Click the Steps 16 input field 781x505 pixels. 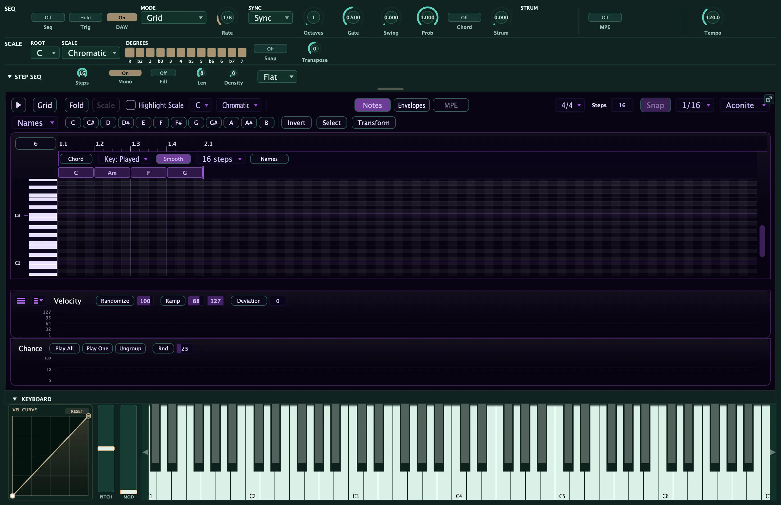[622, 105]
